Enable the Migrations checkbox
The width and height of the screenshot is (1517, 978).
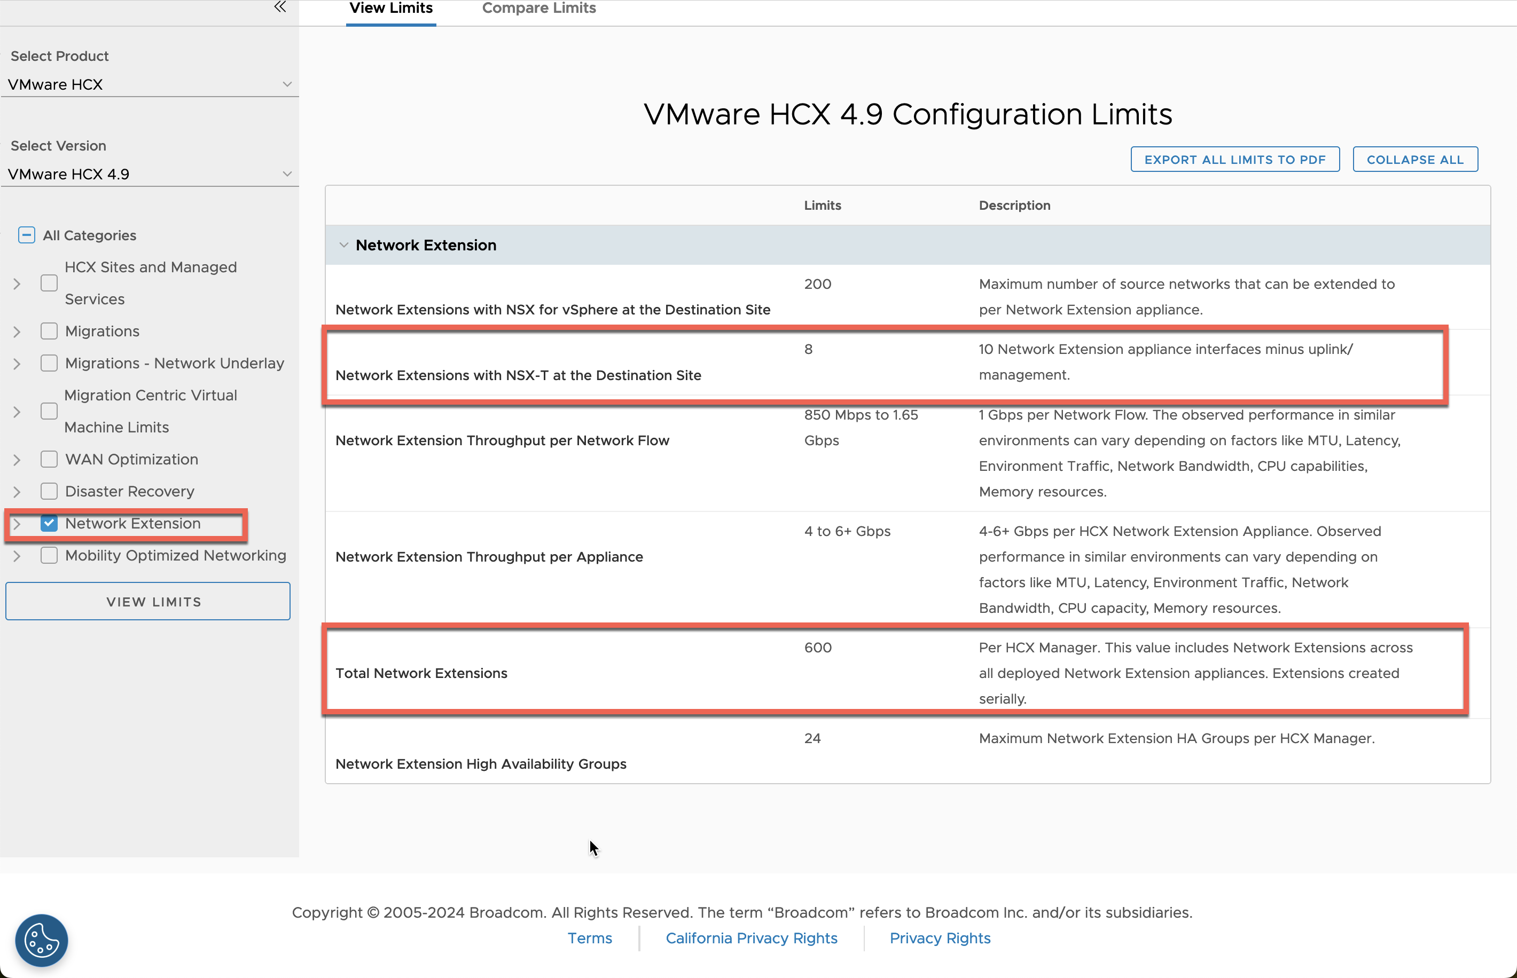pos(49,331)
